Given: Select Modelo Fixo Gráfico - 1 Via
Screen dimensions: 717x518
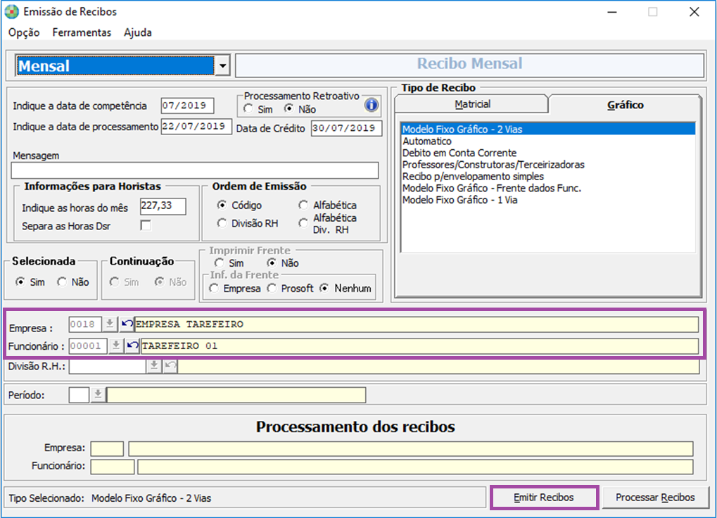Looking at the screenshot, I should point(548,200).
